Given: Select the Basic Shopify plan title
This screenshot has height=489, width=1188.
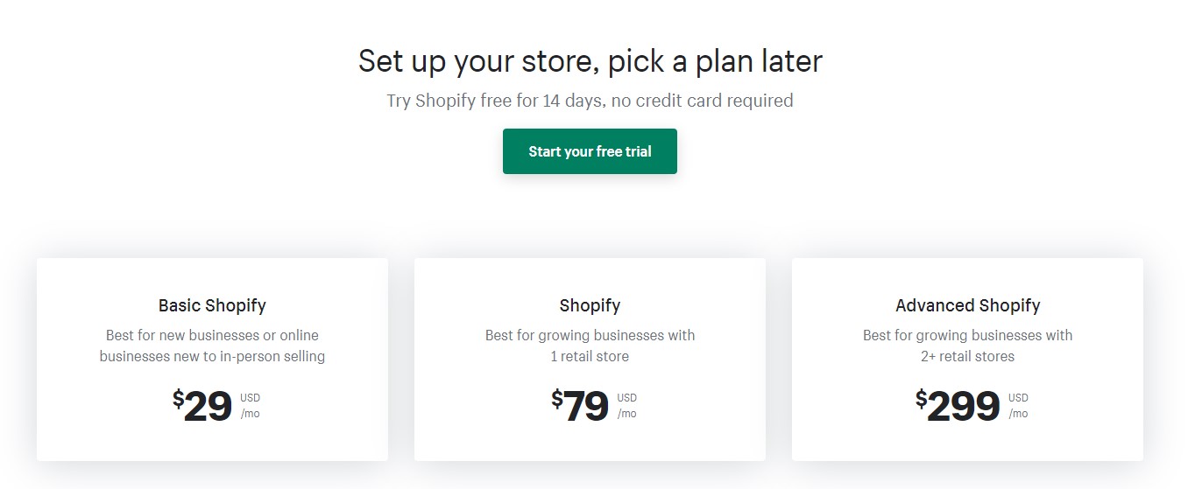Looking at the screenshot, I should (212, 305).
